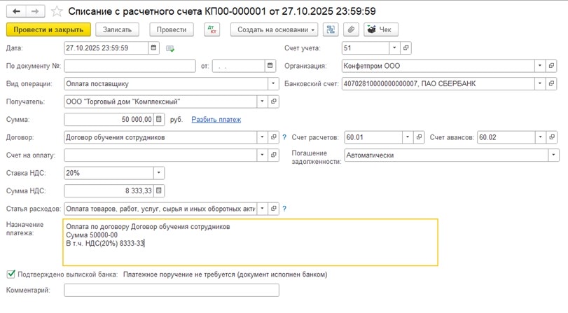Open the Создать на основании menu
The height and width of the screenshot is (313, 568).
(x=277, y=29)
